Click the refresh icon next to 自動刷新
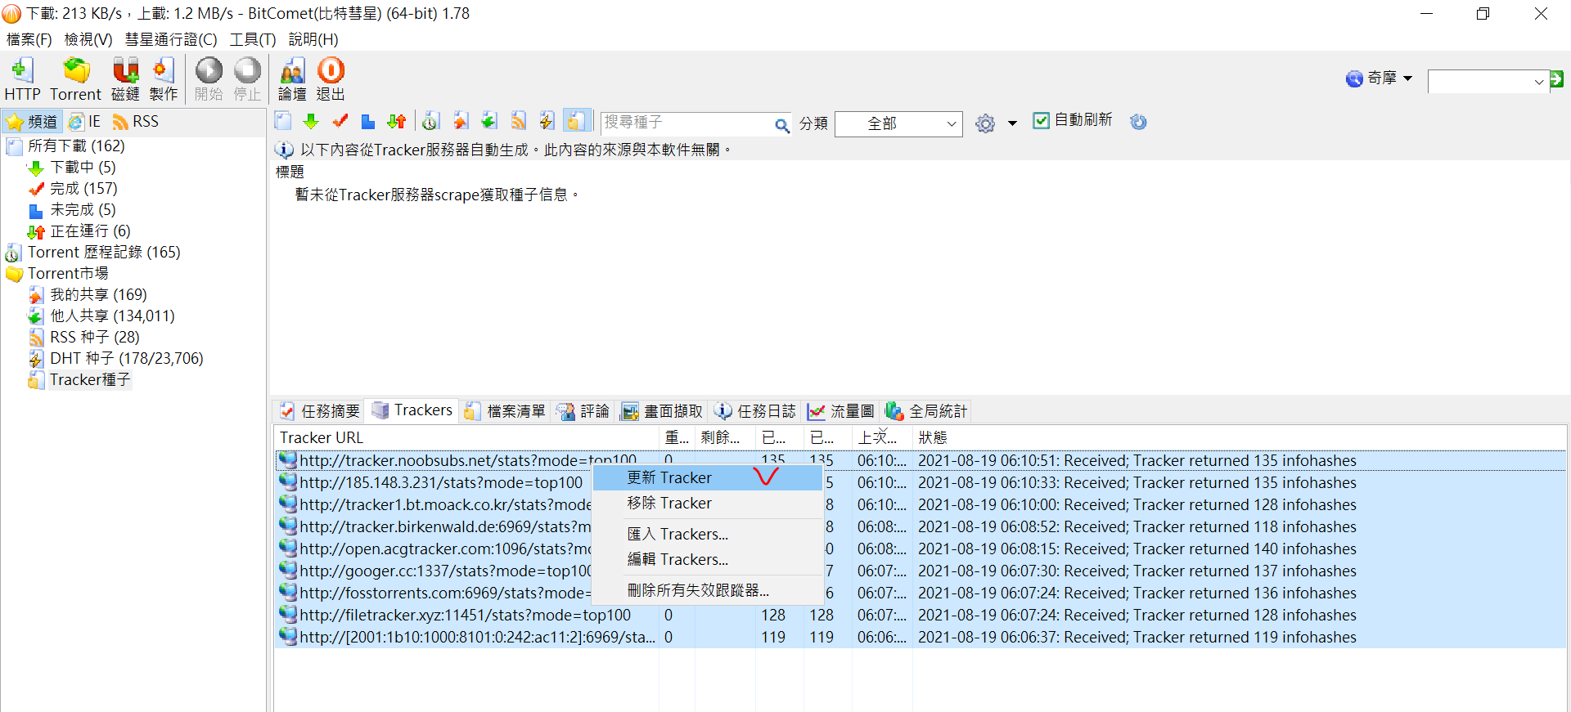Screen dimensions: 1571x712 coord(1138,122)
